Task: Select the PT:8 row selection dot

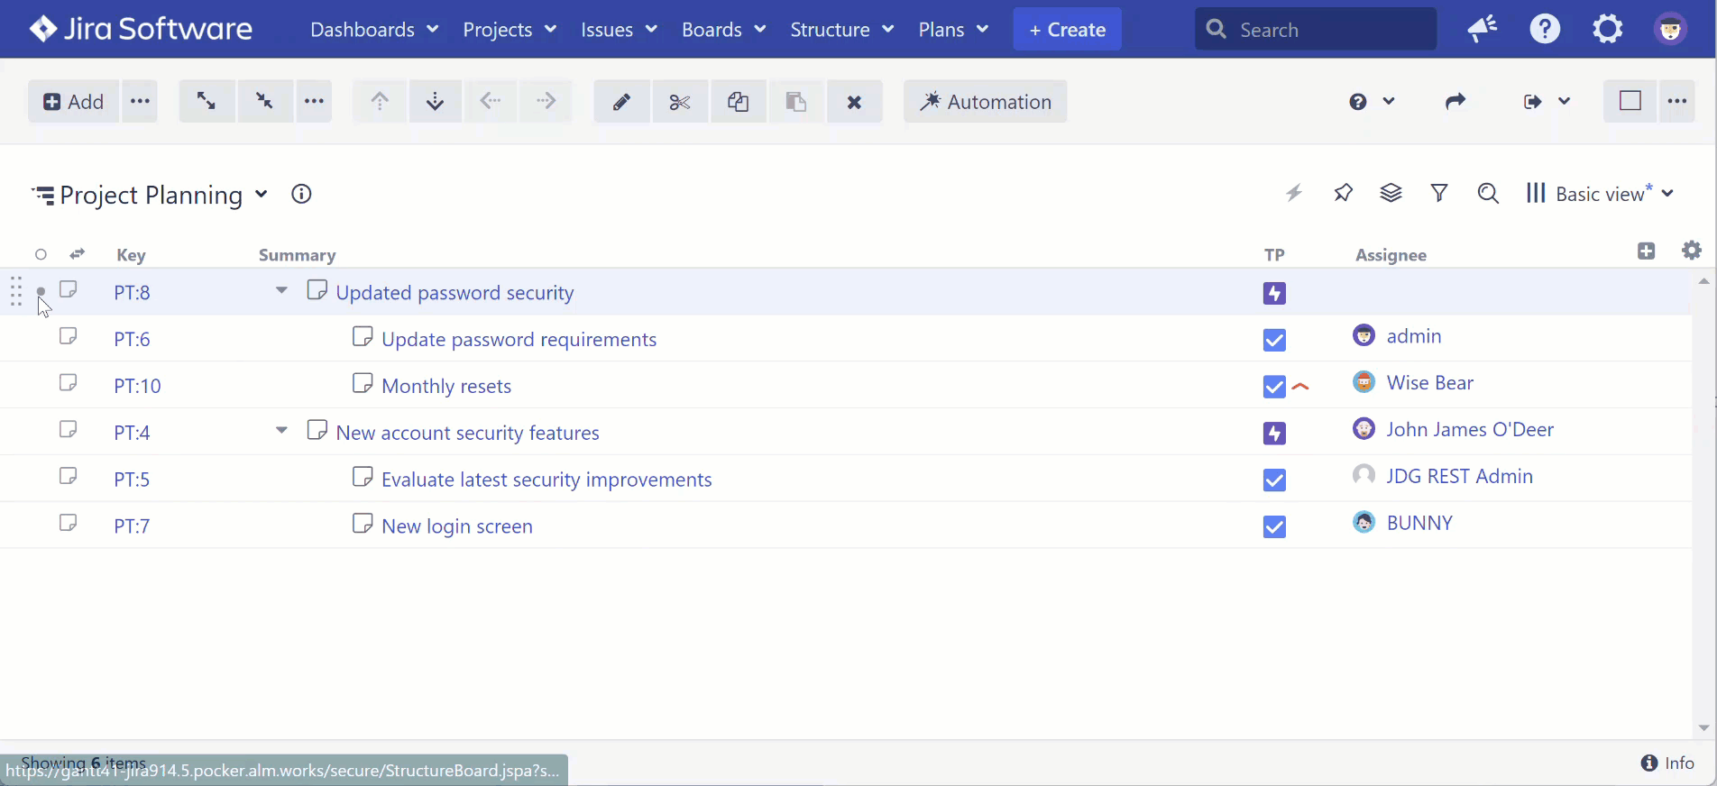Action: point(41,291)
